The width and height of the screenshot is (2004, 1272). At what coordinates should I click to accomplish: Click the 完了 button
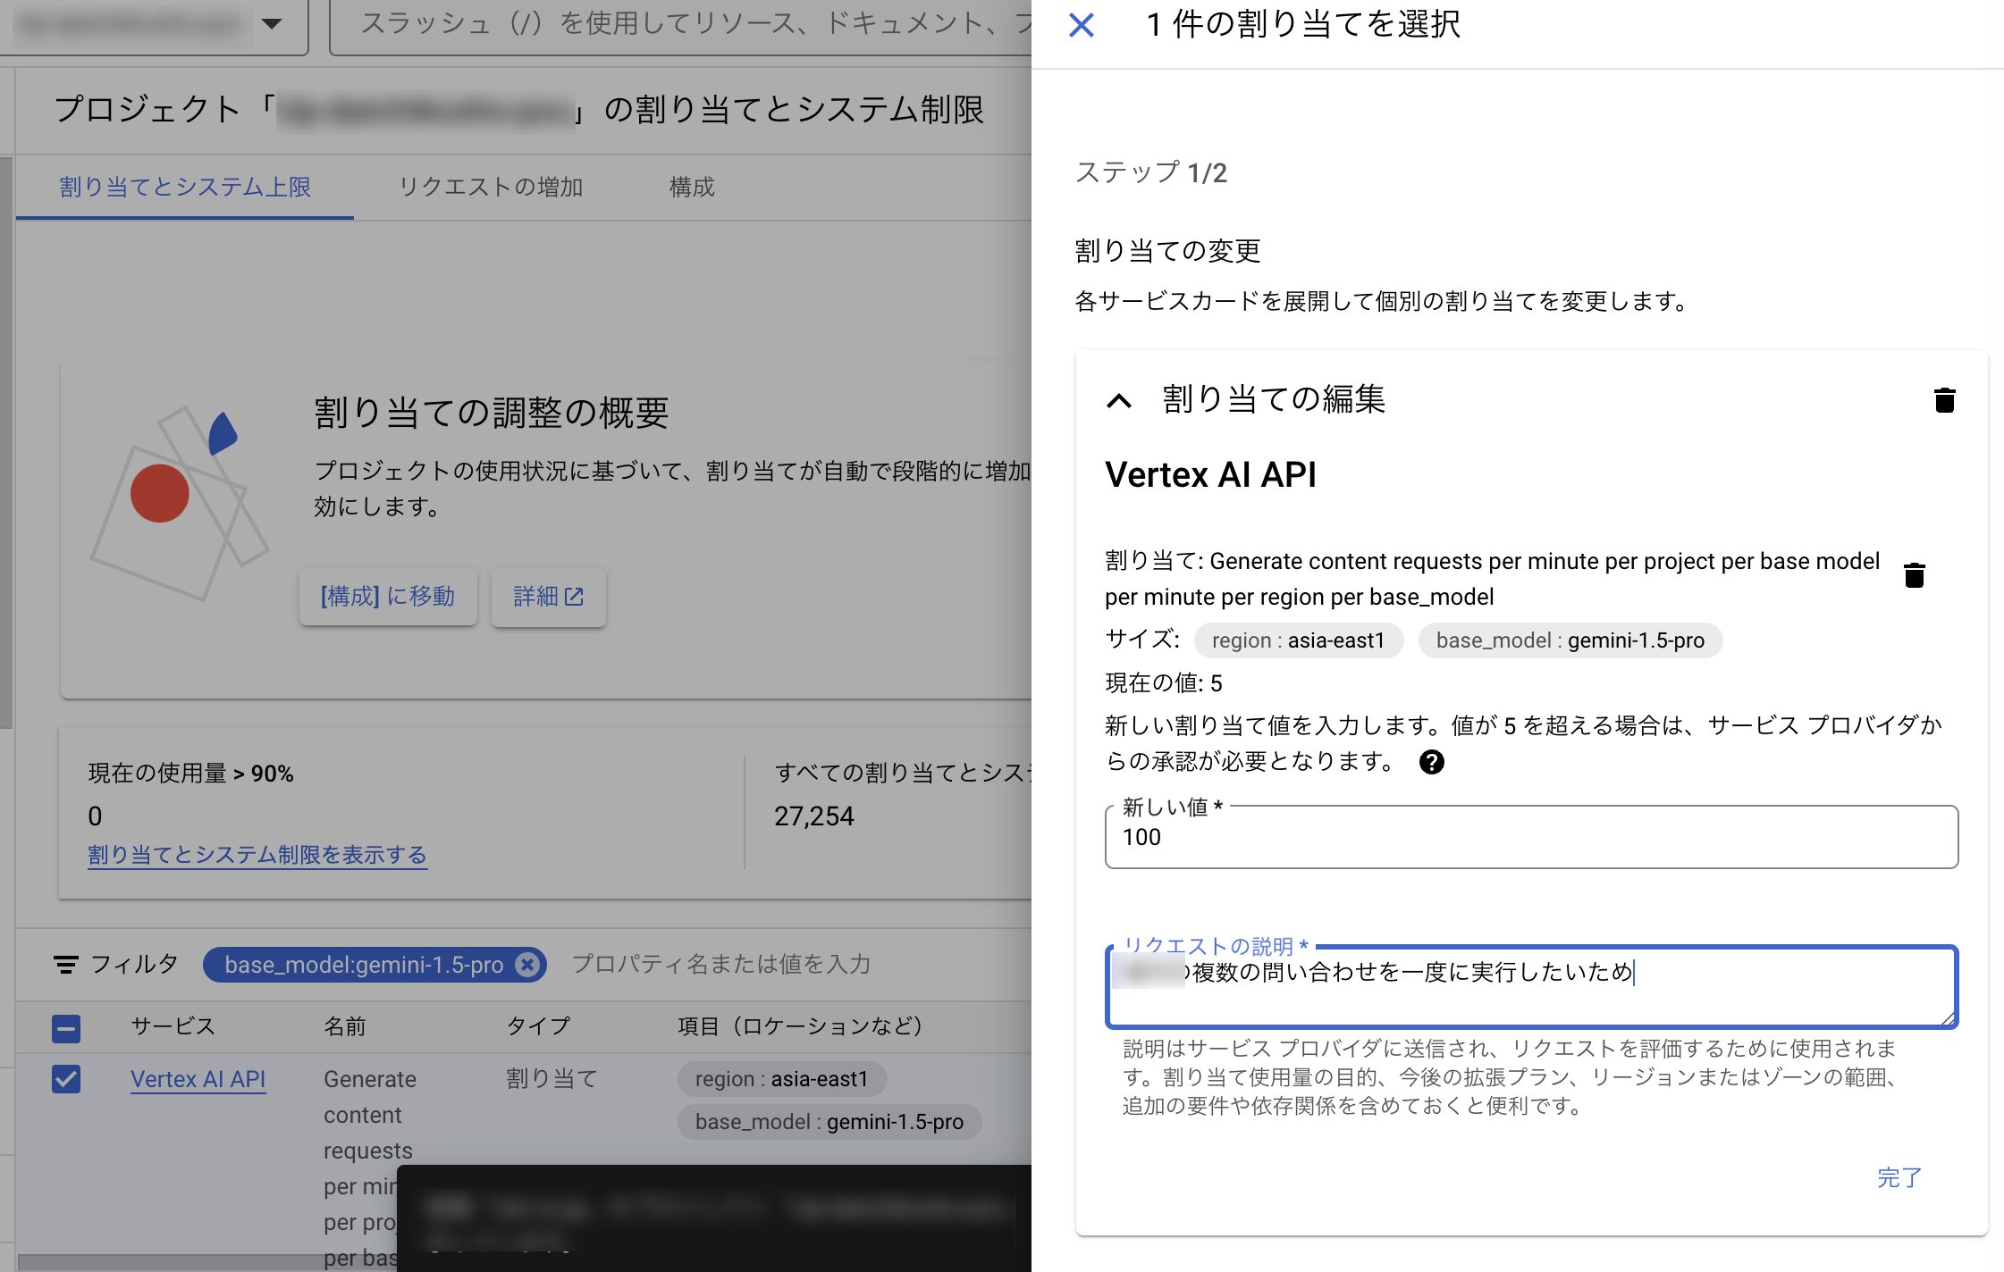pos(1899,1177)
